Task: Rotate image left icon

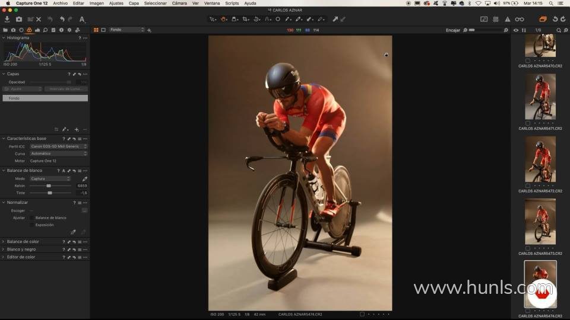Action: 555,19
